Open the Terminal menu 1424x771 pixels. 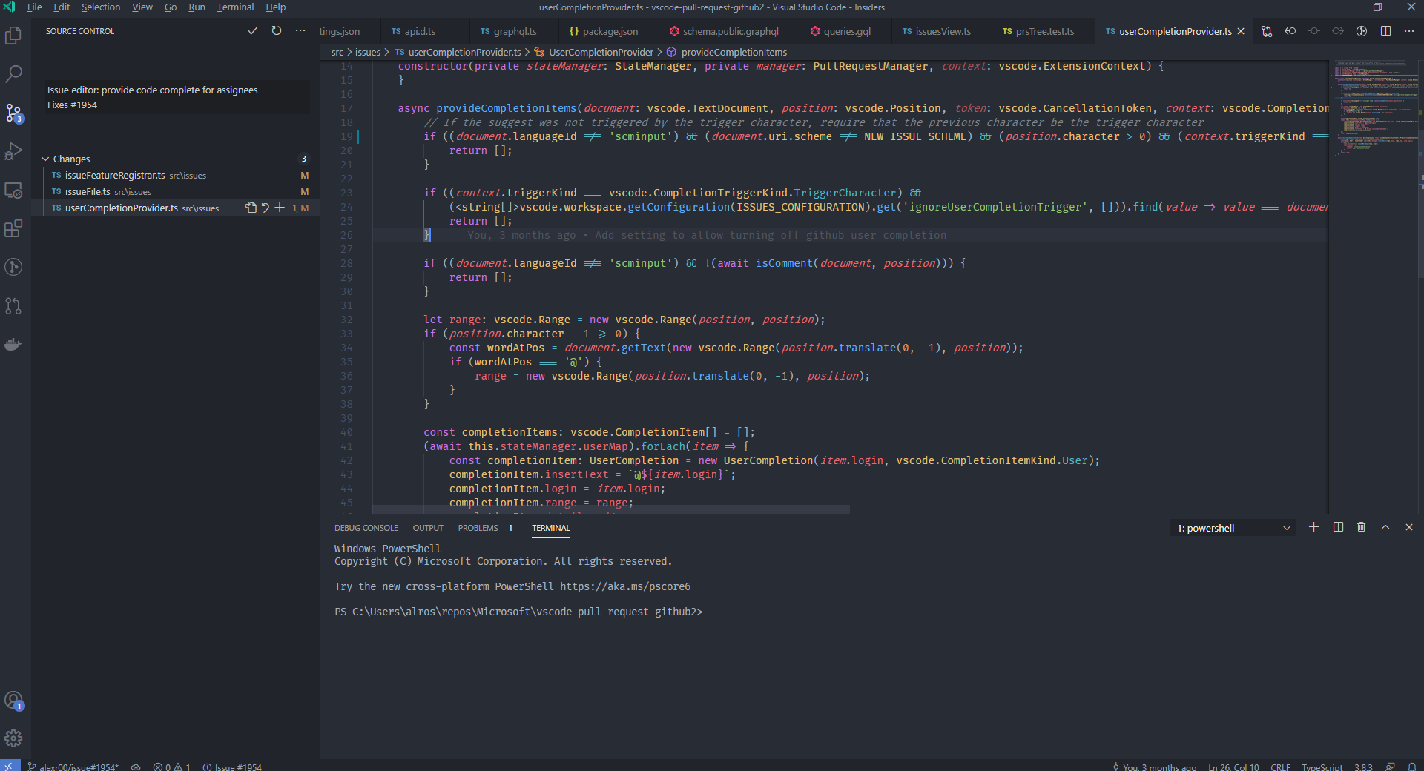click(234, 7)
